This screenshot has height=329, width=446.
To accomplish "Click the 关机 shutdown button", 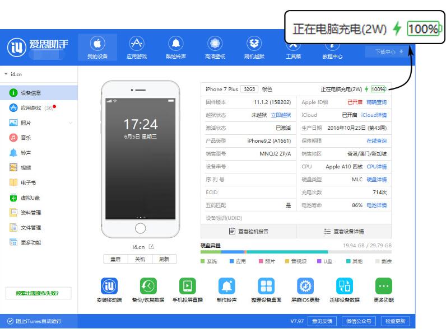I will [x=140, y=259].
